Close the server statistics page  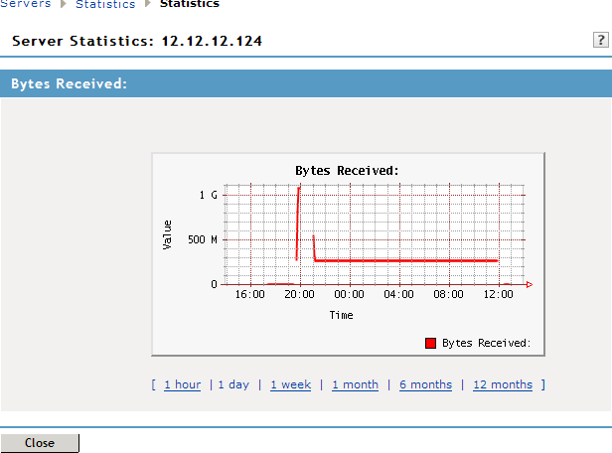(40, 443)
